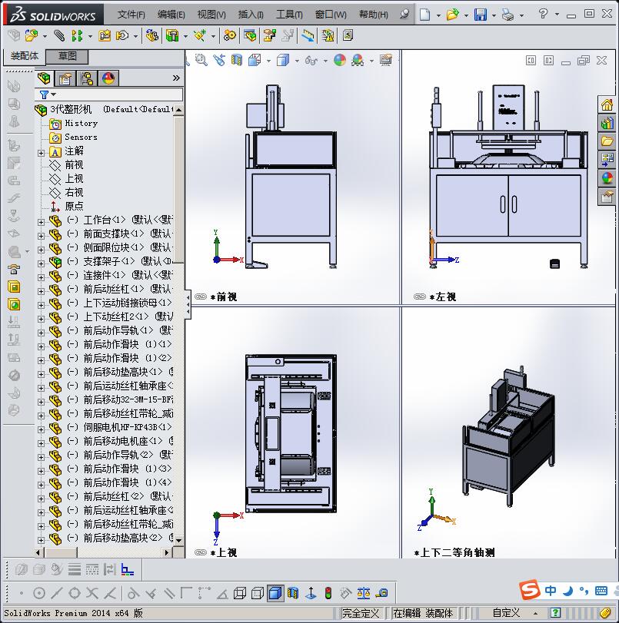Toggle Sogou 中 Chinese/English mode
The image size is (619, 623).
pos(551,591)
